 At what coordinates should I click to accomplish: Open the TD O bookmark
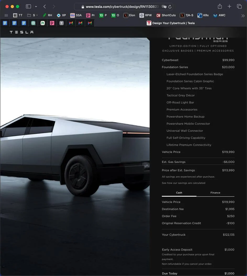[x=115, y=15]
